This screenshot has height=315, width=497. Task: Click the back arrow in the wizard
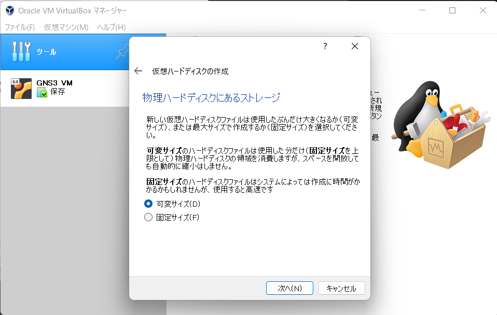tap(137, 70)
